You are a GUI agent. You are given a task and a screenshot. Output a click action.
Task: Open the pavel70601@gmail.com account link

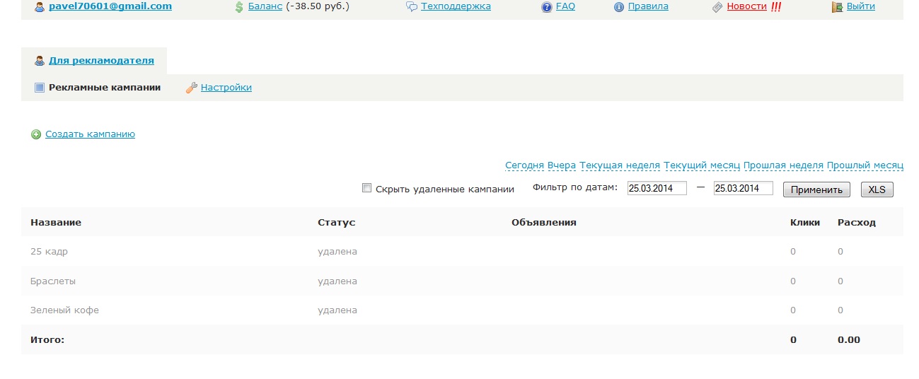click(110, 6)
